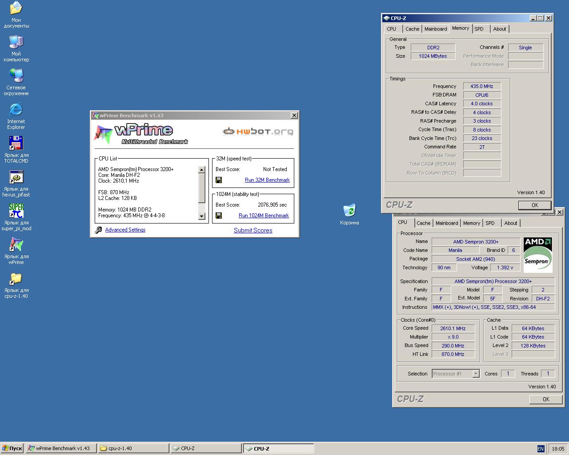Close the wPrime Benchmark window
The width and height of the screenshot is (569, 455).
coord(294,116)
